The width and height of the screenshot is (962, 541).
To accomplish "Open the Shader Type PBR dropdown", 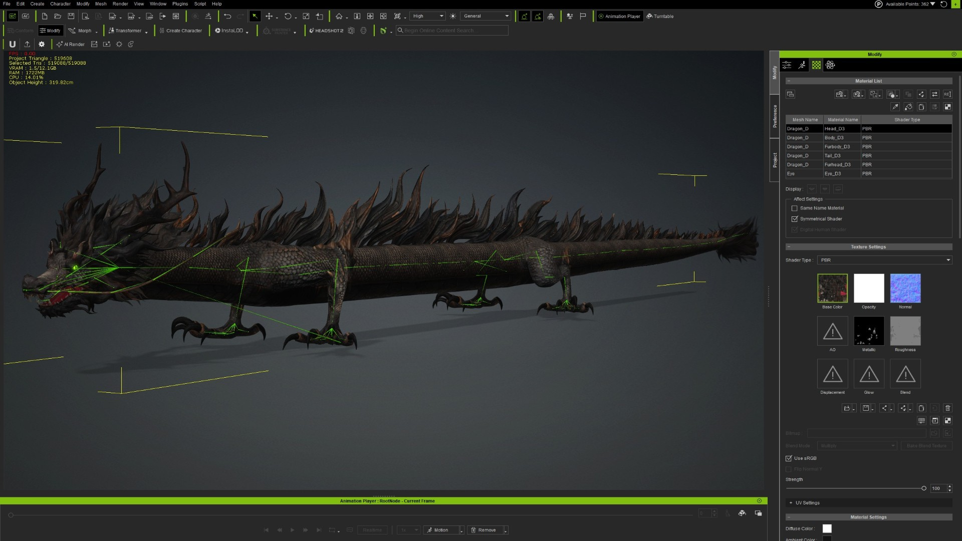I will point(884,260).
